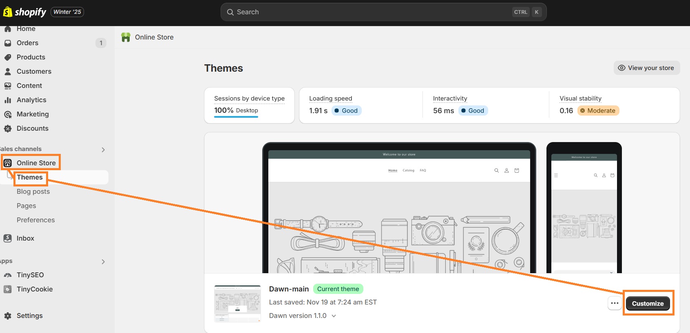Viewport: 690px width, 333px height.
Task: Open Inbox
Action: coord(25,238)
